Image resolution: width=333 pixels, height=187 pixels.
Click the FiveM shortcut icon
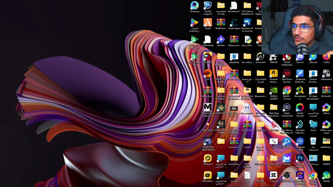208,24
